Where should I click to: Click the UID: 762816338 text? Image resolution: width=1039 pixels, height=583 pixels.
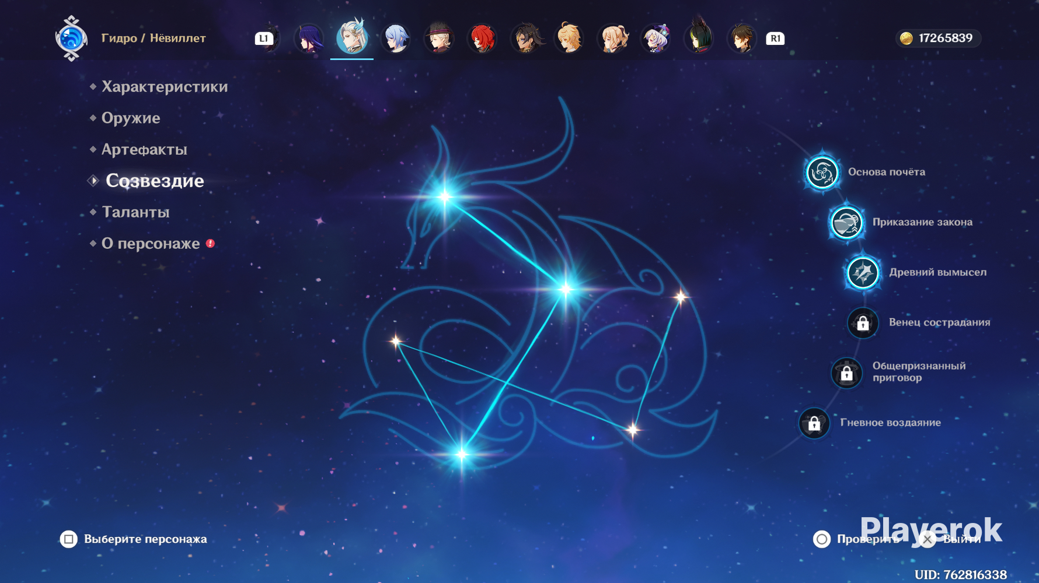click(x=961, y=575)
